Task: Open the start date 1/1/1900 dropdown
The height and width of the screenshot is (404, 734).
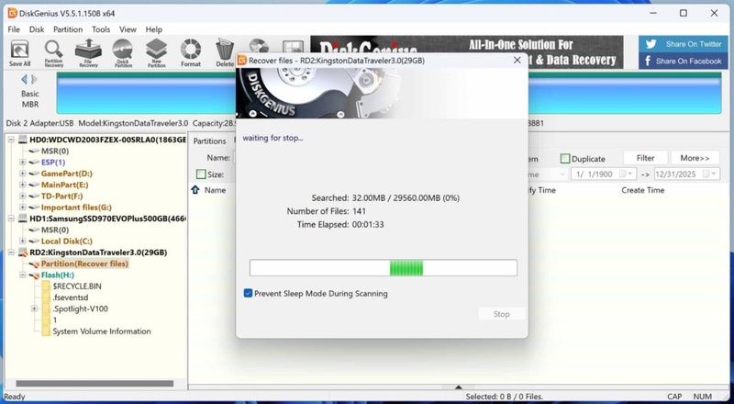Action: [x=629, y=174]
